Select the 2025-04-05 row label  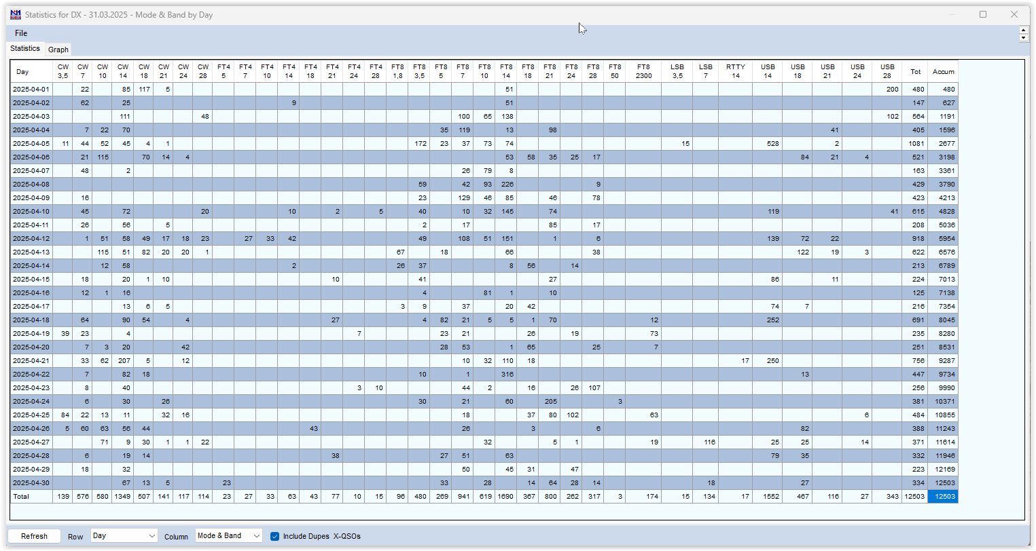(31, 144)
